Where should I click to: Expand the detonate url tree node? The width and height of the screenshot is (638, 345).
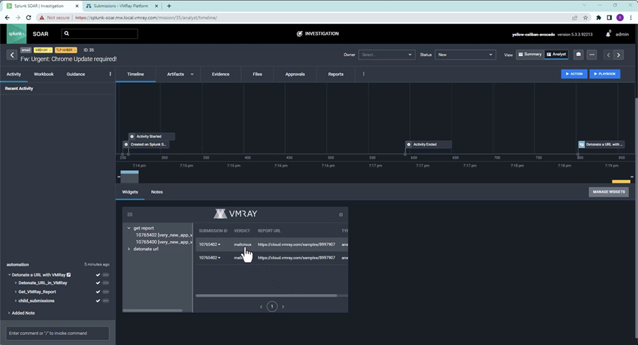tap(129, 249)
